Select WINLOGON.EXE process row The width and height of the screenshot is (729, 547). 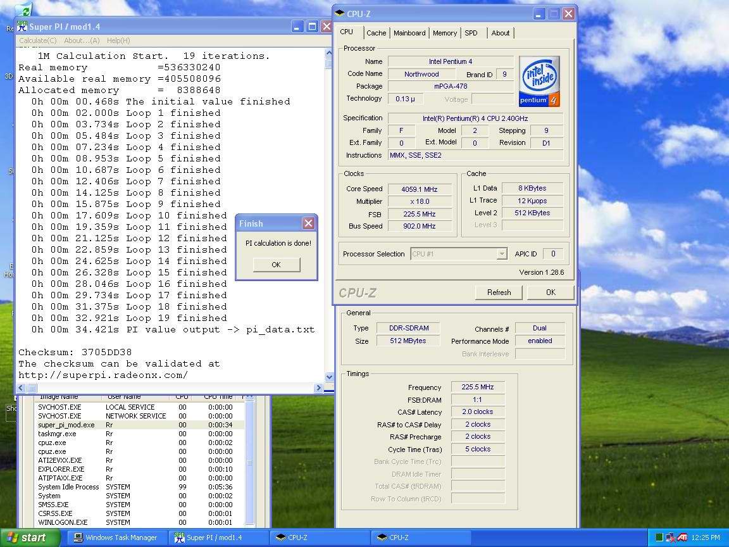(140, 522)
